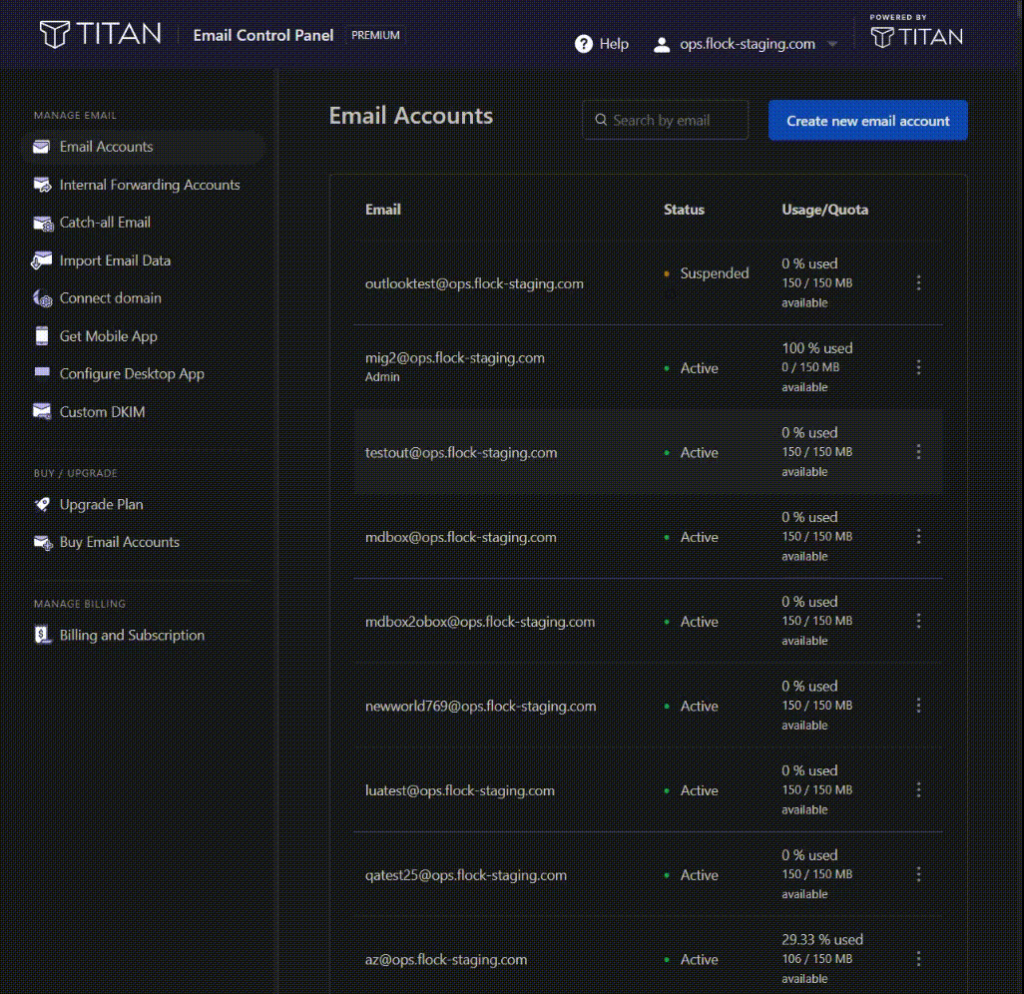1024x994 pixels.
Task: Open options menu for mig2 account
Action: click(918, 367)
